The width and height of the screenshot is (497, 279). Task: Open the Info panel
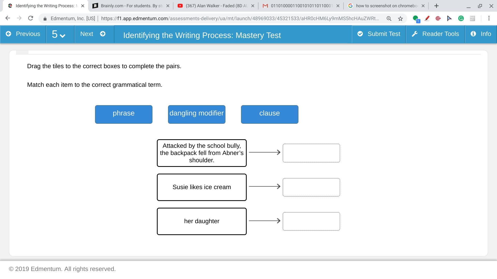coord(481,34)
